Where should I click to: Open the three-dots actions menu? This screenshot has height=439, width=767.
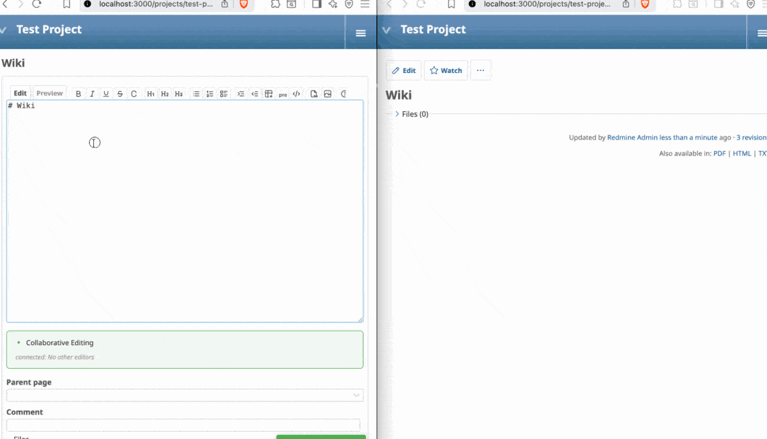pos(480,70)
